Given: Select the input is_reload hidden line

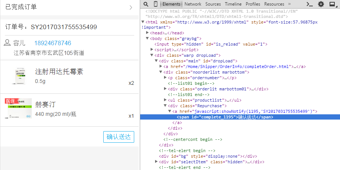Looking at the screenshot, I should click(211, 44).
